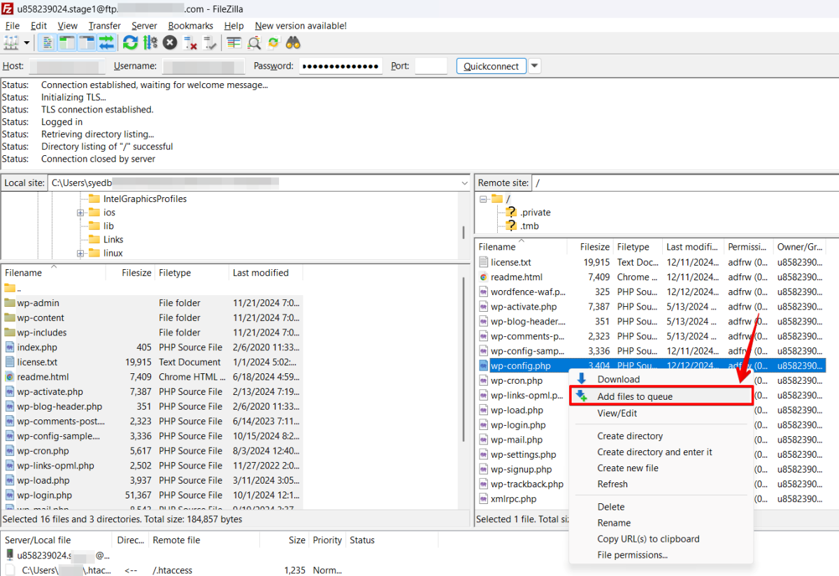Toggle the transfer queue panel

click(106, 42)
